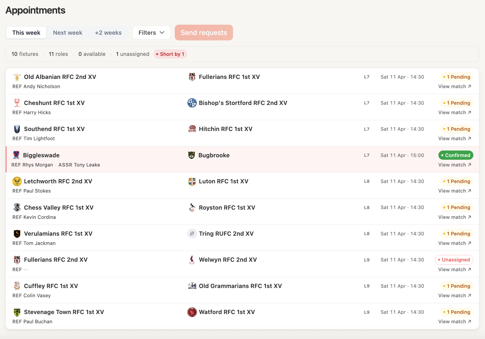
Task: Open View match for Letchworth fixture
Action: point(455,191)
